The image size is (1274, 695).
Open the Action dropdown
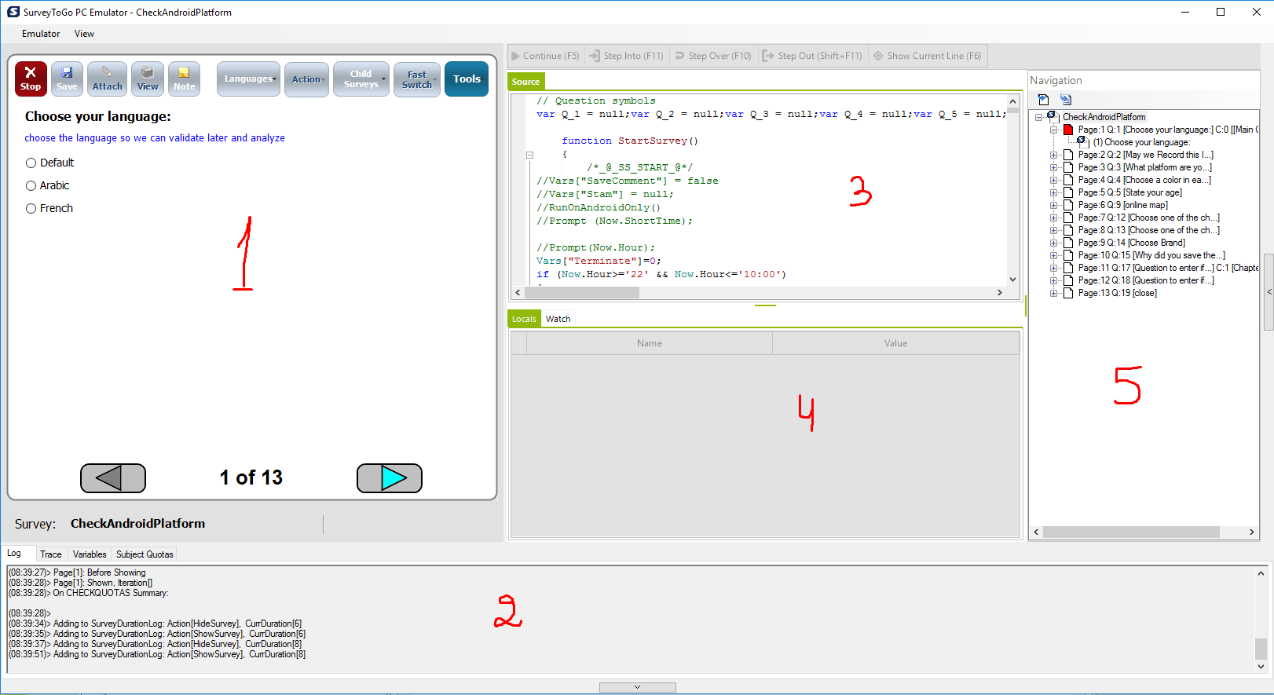[x=306, y=79]
